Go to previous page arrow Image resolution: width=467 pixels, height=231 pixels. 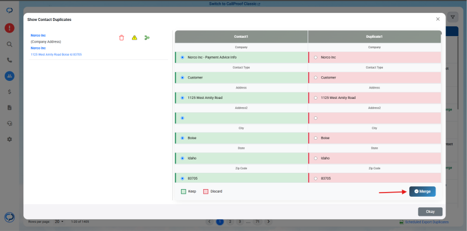click(210, 222)
